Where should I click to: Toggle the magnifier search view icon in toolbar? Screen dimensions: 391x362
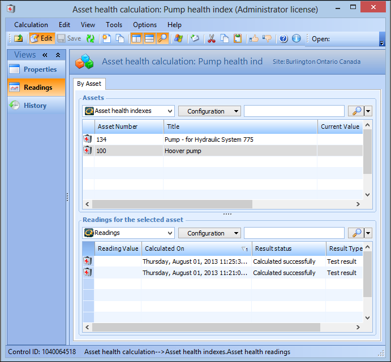point(162,39)
